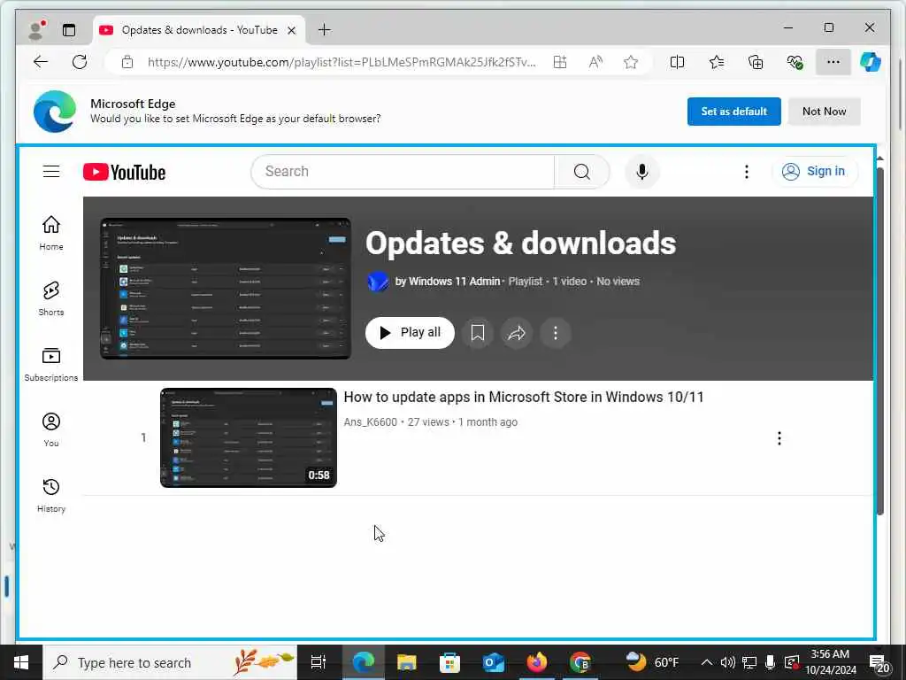Click the 0:58 video thumbnail
This screenshot has width=906, height=680.
coord(249,437)
